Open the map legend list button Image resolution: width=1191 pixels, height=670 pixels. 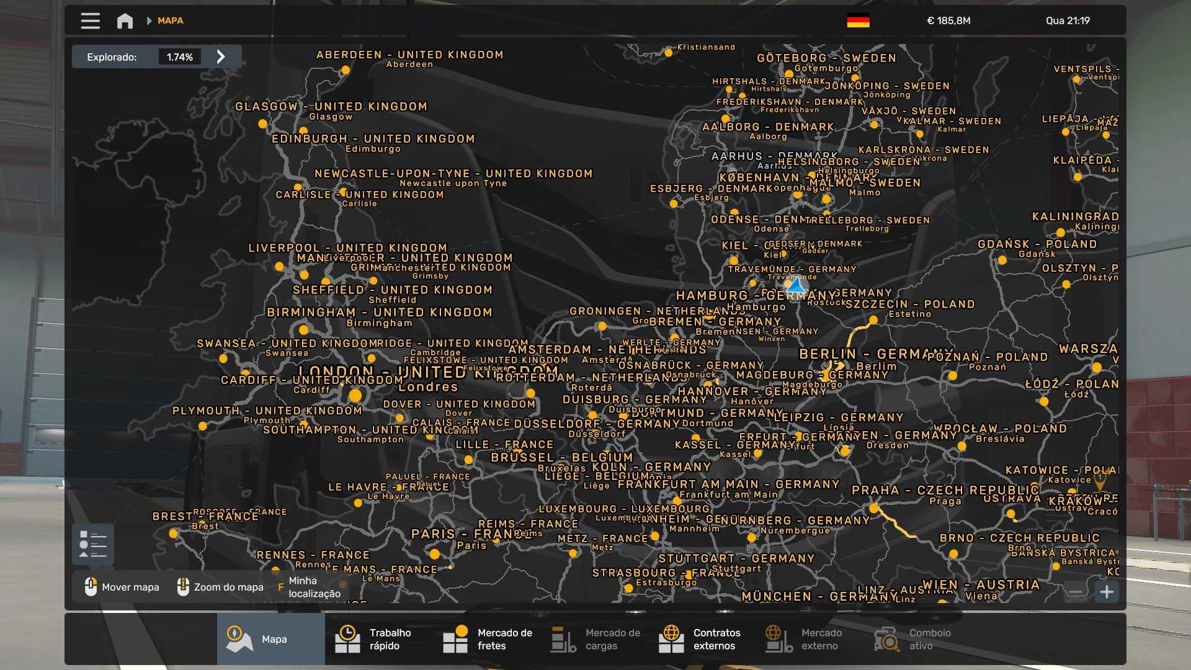(93, 544)
